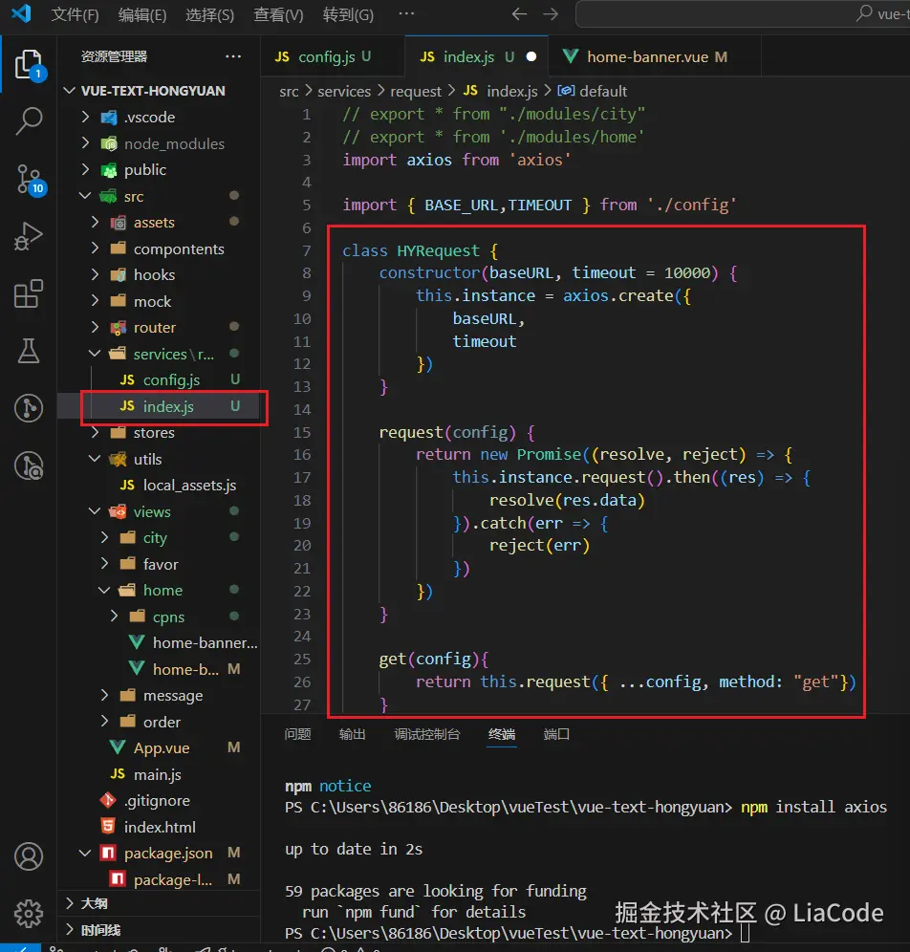Viewport: 910px width, 952px height.
Task: Open the Search view in activity bar
Action: [x=29, y=120]
